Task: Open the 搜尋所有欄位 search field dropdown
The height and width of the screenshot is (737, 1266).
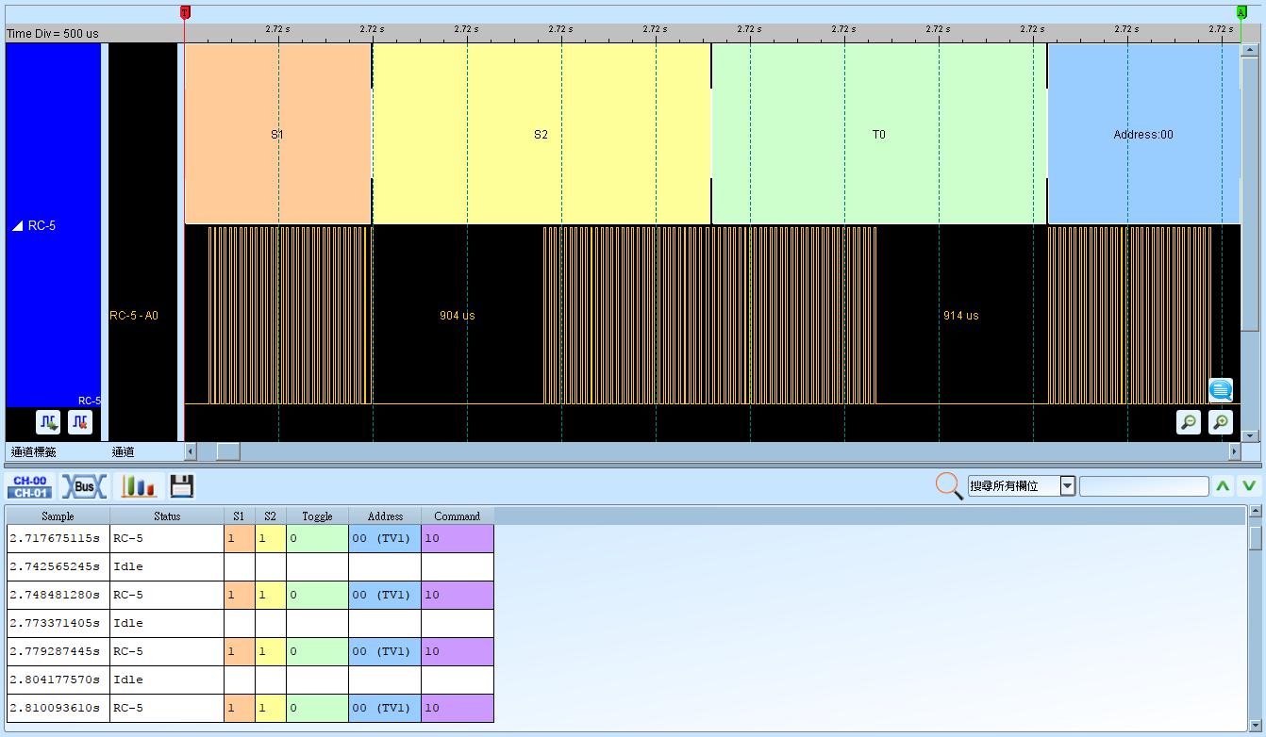Action: point(1068,486)
